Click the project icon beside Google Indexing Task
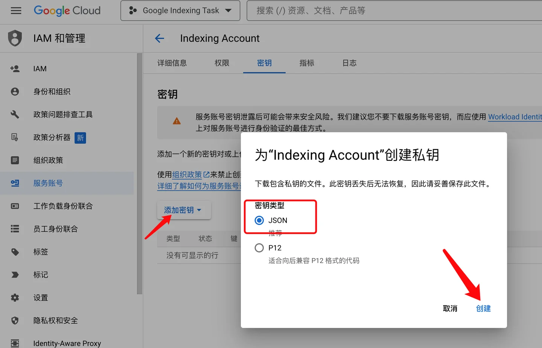 [x=132, y=11]
